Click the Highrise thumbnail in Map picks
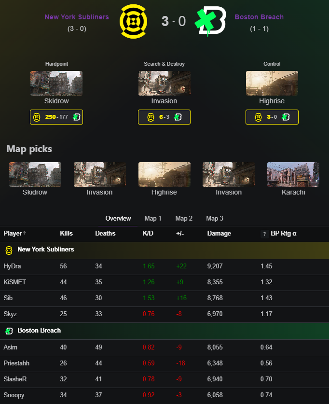Screen dimensions: 329x404 164,174
